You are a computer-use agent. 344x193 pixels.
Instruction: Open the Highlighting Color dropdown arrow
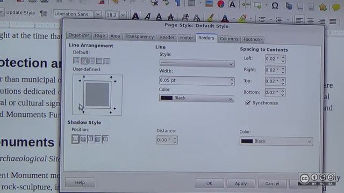pos(251,19)
